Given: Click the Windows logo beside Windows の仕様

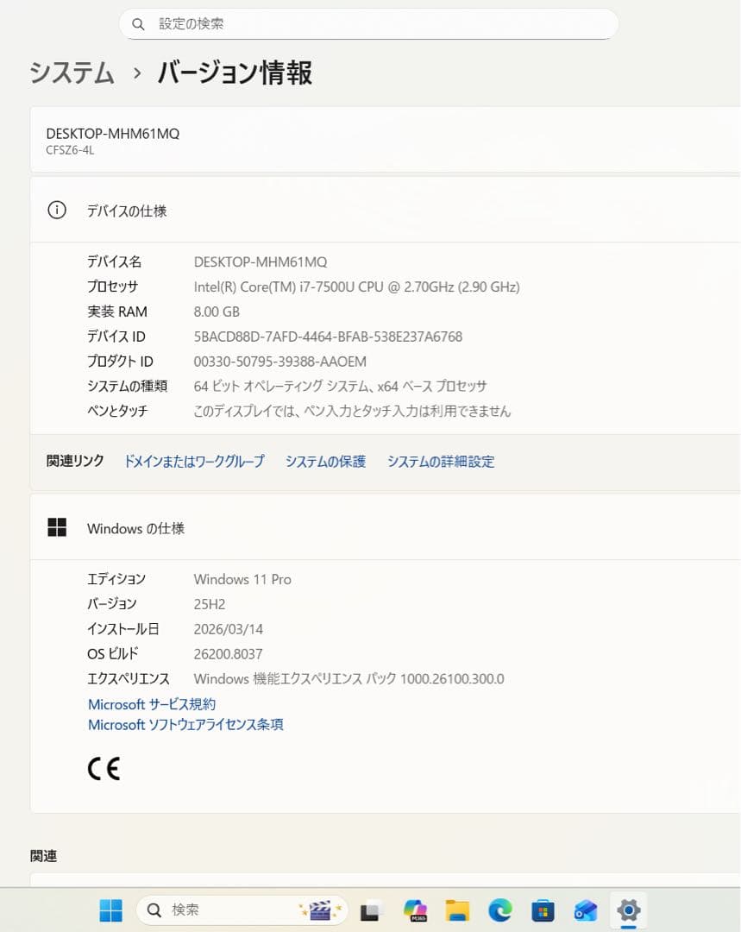Looking at the screenshot, I should [x=57, y=528].
